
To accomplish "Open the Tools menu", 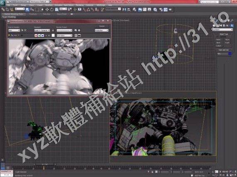I will coord(15,5).
